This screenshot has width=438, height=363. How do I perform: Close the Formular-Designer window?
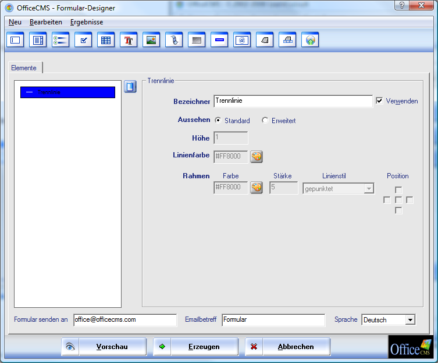pyautogui.click(x=421, y=5)
